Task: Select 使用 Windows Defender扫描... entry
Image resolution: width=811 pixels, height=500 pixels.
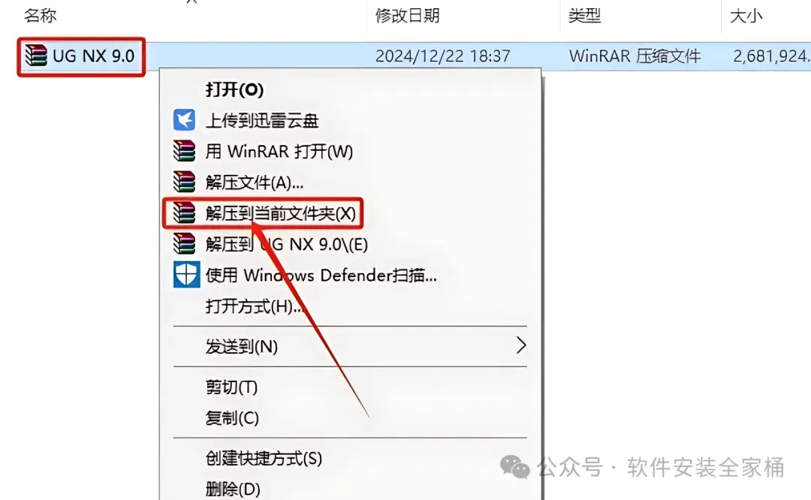Action: coord(321,275)
